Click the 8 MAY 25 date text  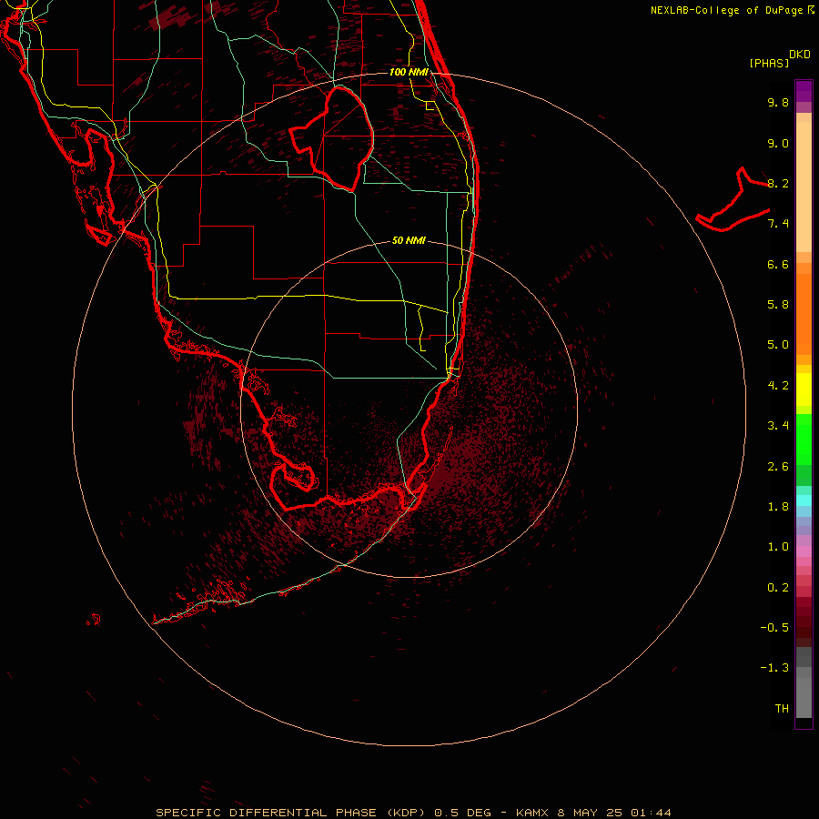(590, 813)
